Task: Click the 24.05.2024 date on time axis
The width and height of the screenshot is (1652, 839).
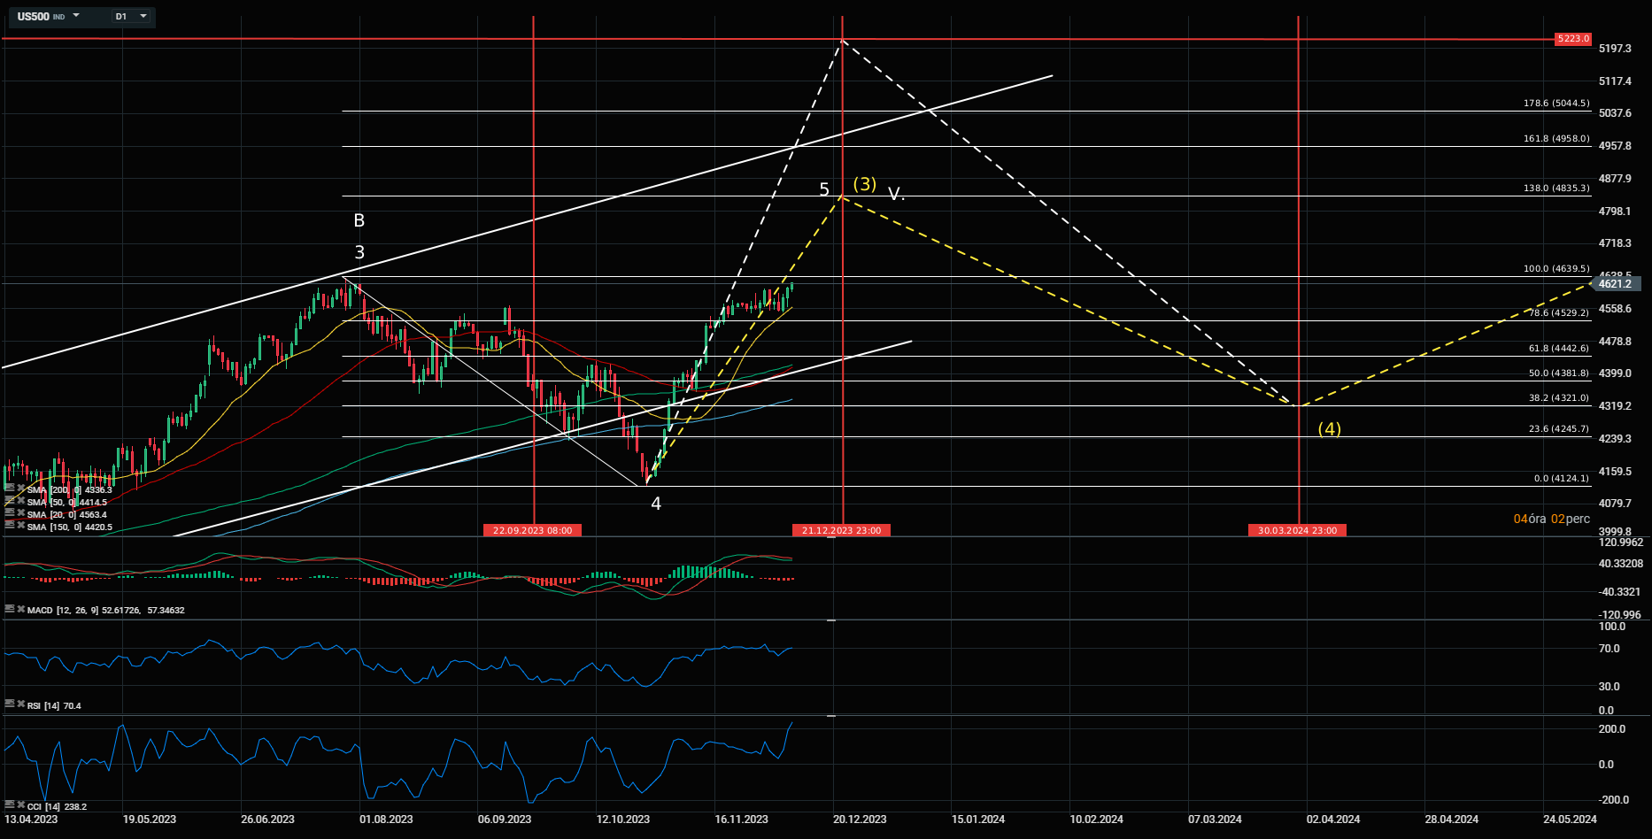Action: (x=1570, y=820)
